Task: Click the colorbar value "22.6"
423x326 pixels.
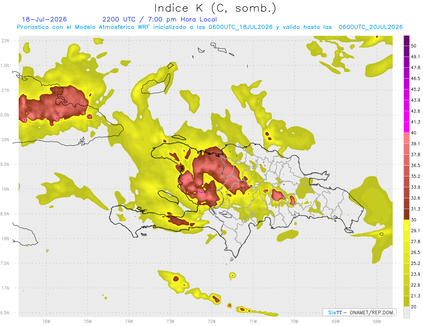Action: coord(416,285)
